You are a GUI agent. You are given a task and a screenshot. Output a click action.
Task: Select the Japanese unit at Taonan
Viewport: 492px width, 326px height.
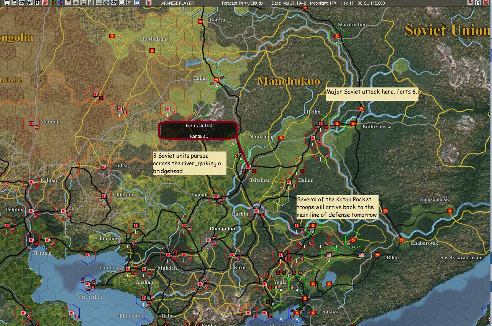tap(216, 197)
